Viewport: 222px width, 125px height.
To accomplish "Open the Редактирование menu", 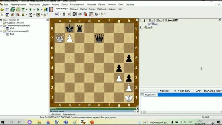I will coord(18,5).
